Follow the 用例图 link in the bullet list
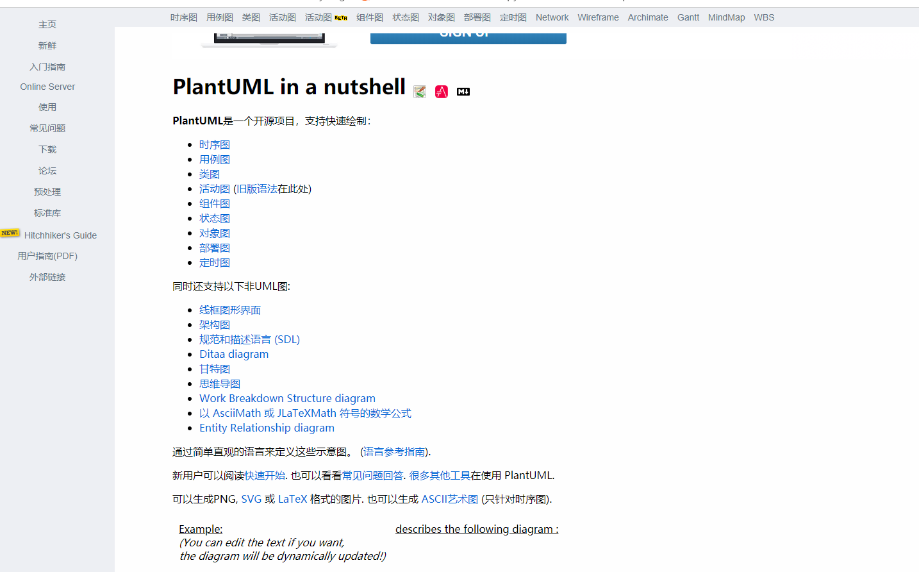 [215, 160]
